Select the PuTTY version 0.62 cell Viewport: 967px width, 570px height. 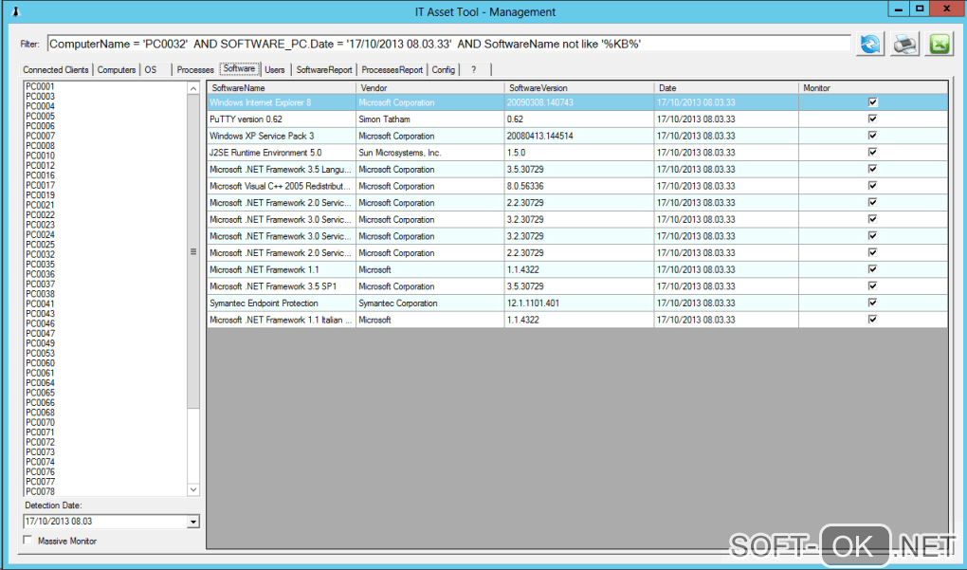[x=282, y=120]
